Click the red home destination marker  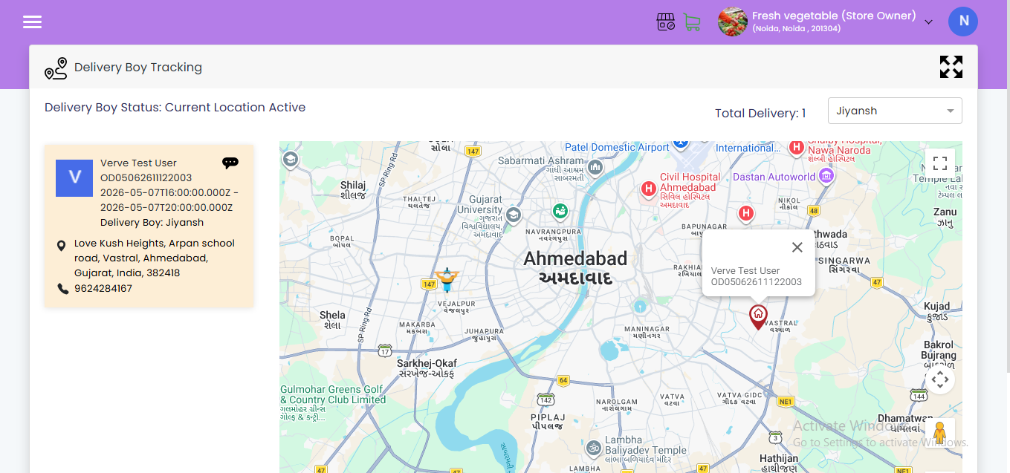point(758,317)
